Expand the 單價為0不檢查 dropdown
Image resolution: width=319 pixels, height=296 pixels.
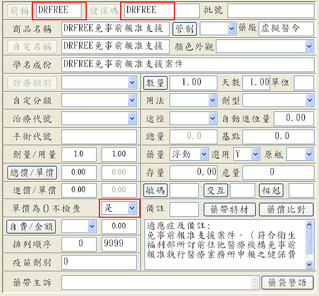(x=132, y=209)
